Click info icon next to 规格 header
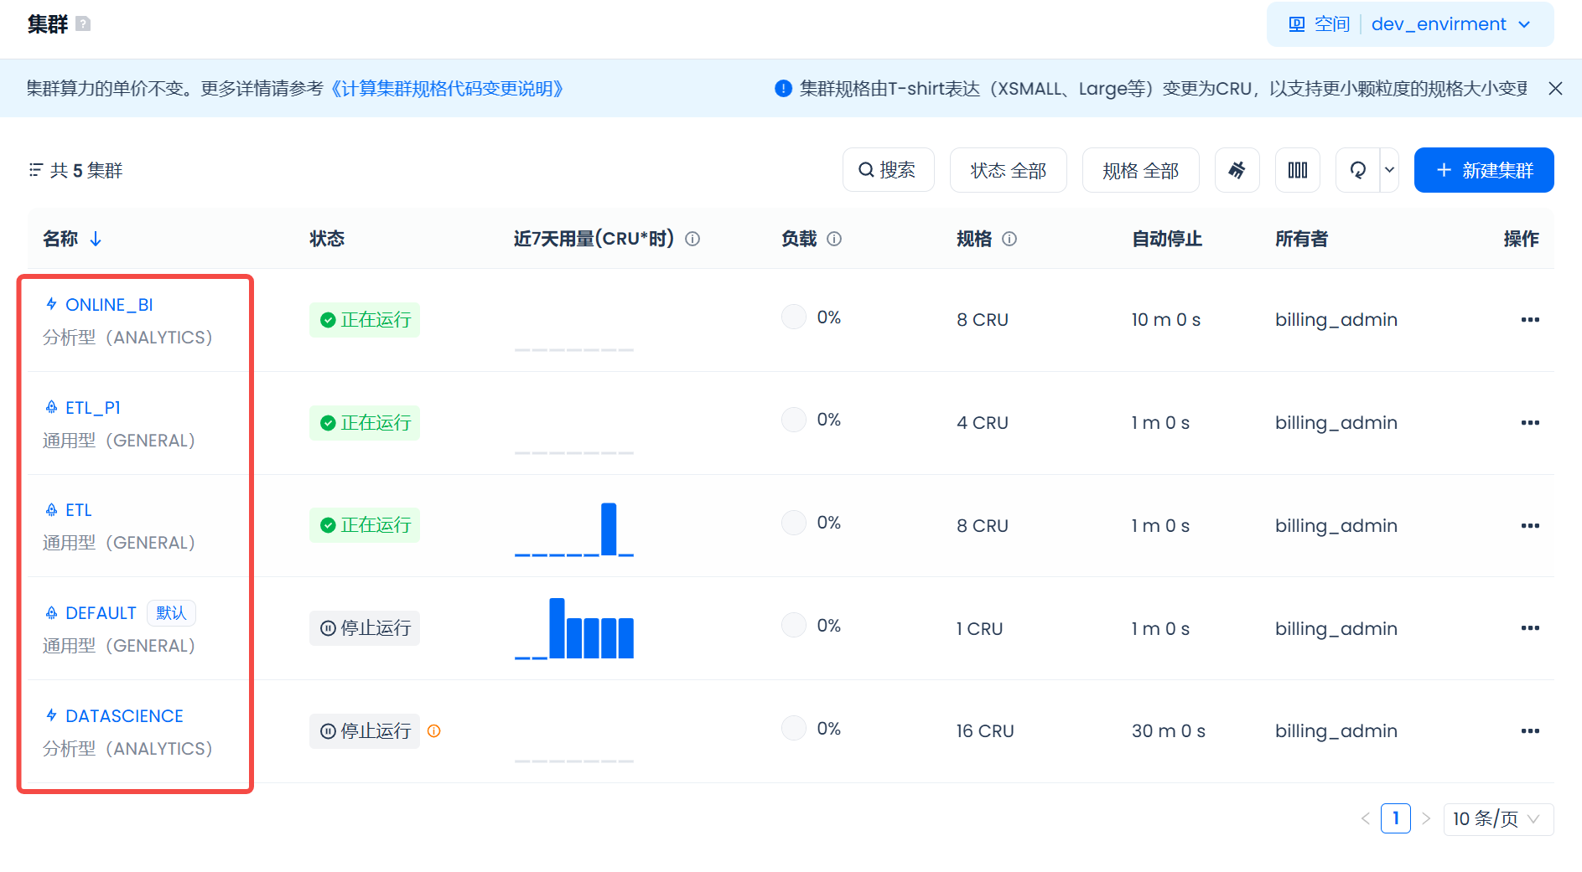 (x=1009, y=239)
